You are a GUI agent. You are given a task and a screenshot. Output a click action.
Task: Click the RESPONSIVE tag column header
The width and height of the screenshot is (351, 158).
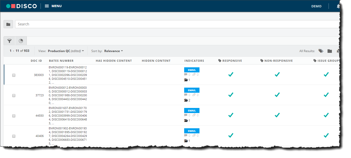[x=230, y=61]
